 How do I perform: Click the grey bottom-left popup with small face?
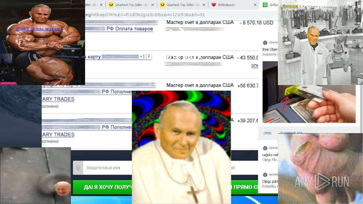pos(35,176)
